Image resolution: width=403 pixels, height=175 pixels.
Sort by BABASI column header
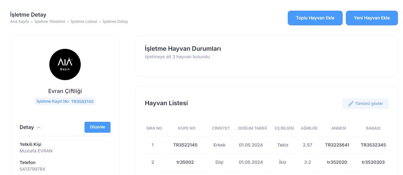[x=373, y=128]
